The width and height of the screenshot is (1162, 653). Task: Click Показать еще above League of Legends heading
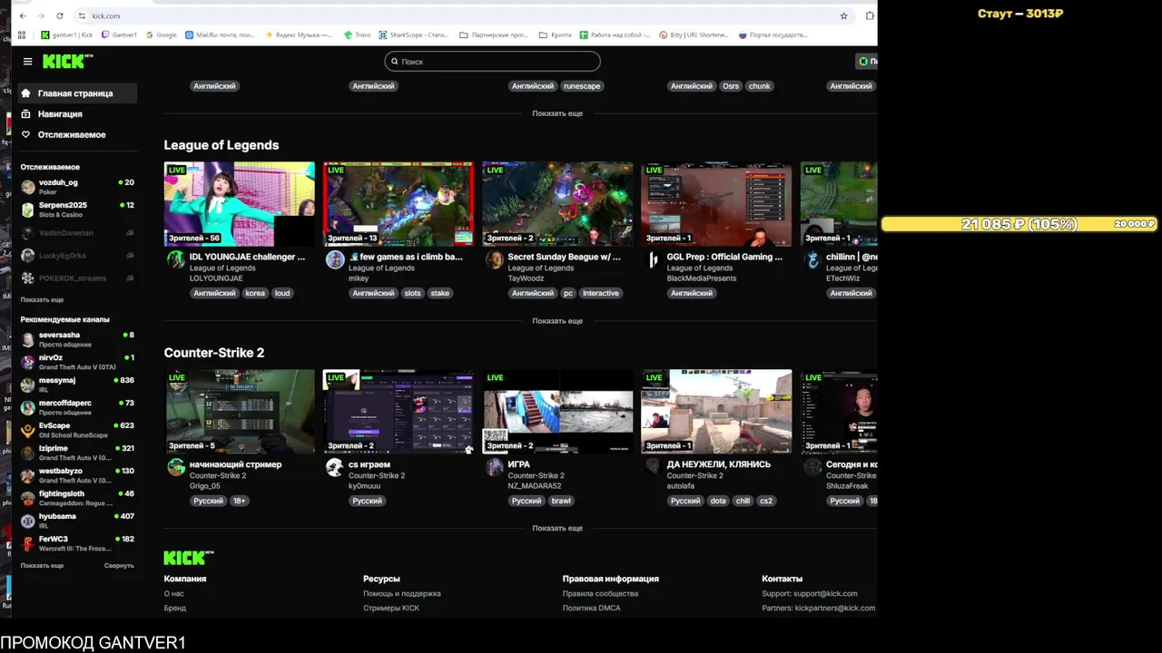pyautogui.click(x=557, y=113)
